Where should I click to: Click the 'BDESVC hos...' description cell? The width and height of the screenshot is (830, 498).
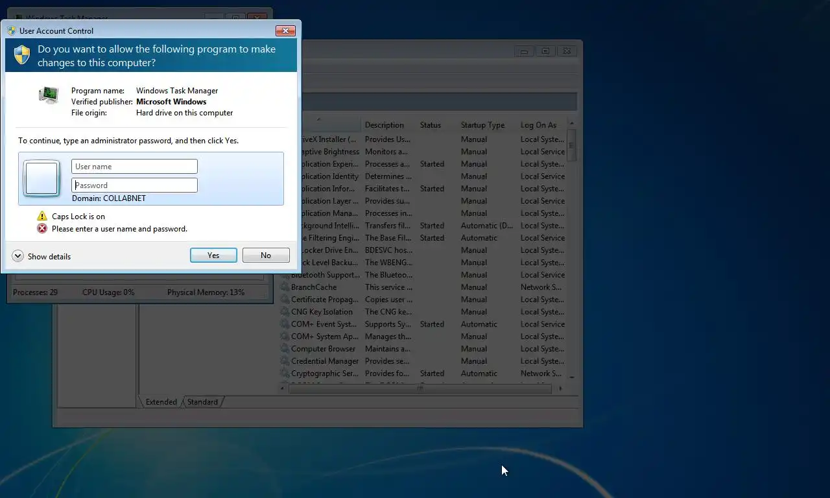(388, 250)
